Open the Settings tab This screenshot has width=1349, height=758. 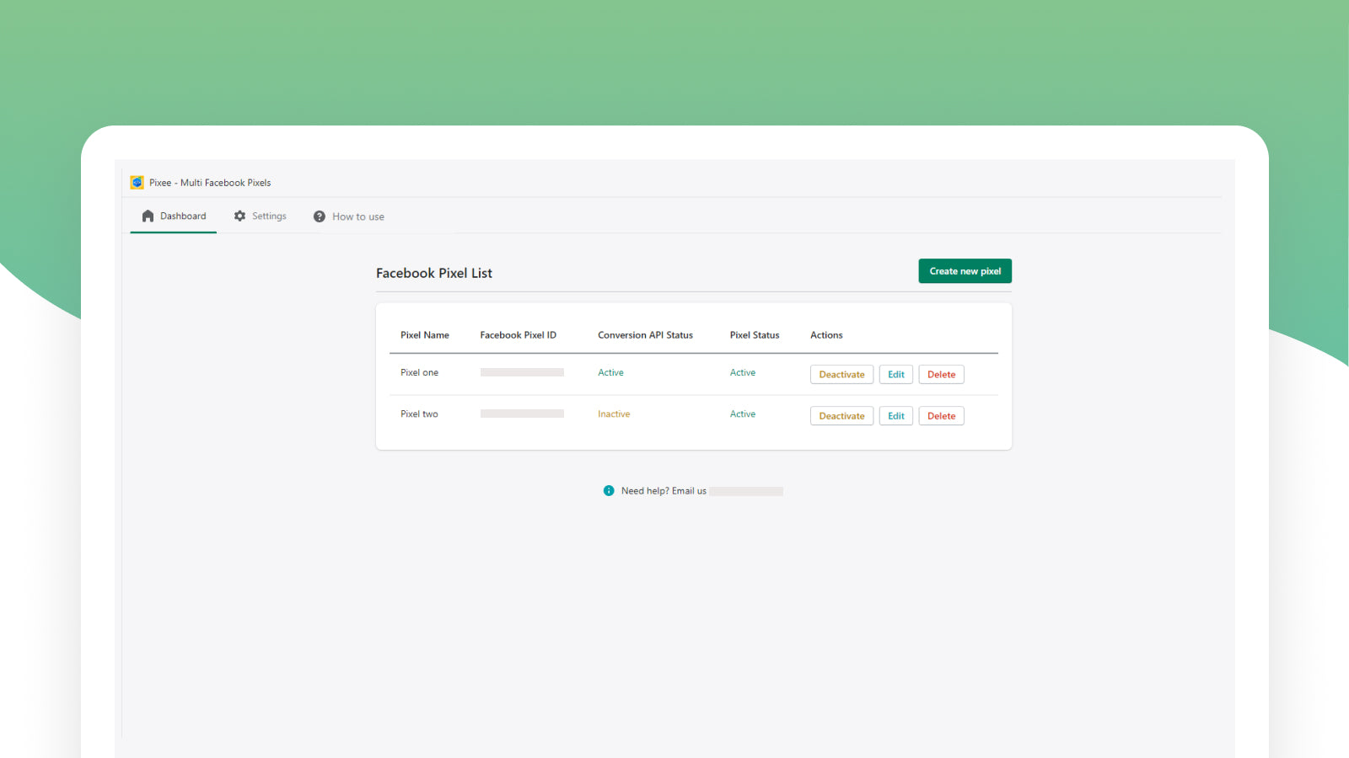coord(269,216)
